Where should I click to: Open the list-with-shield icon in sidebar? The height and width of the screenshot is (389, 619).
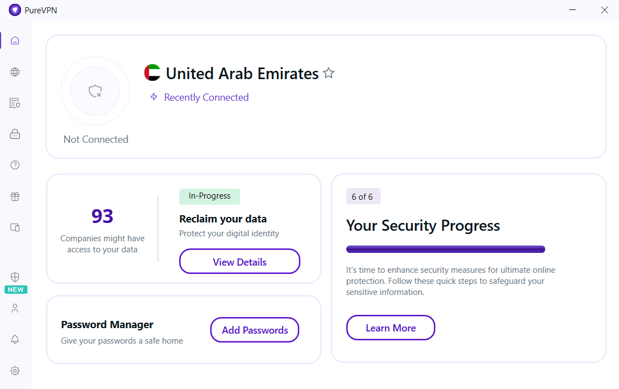15,103
